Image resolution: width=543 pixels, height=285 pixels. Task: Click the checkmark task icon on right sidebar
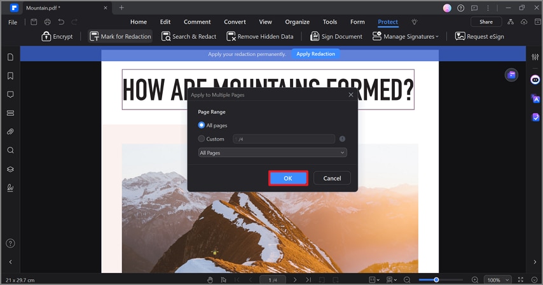(535, 118)
